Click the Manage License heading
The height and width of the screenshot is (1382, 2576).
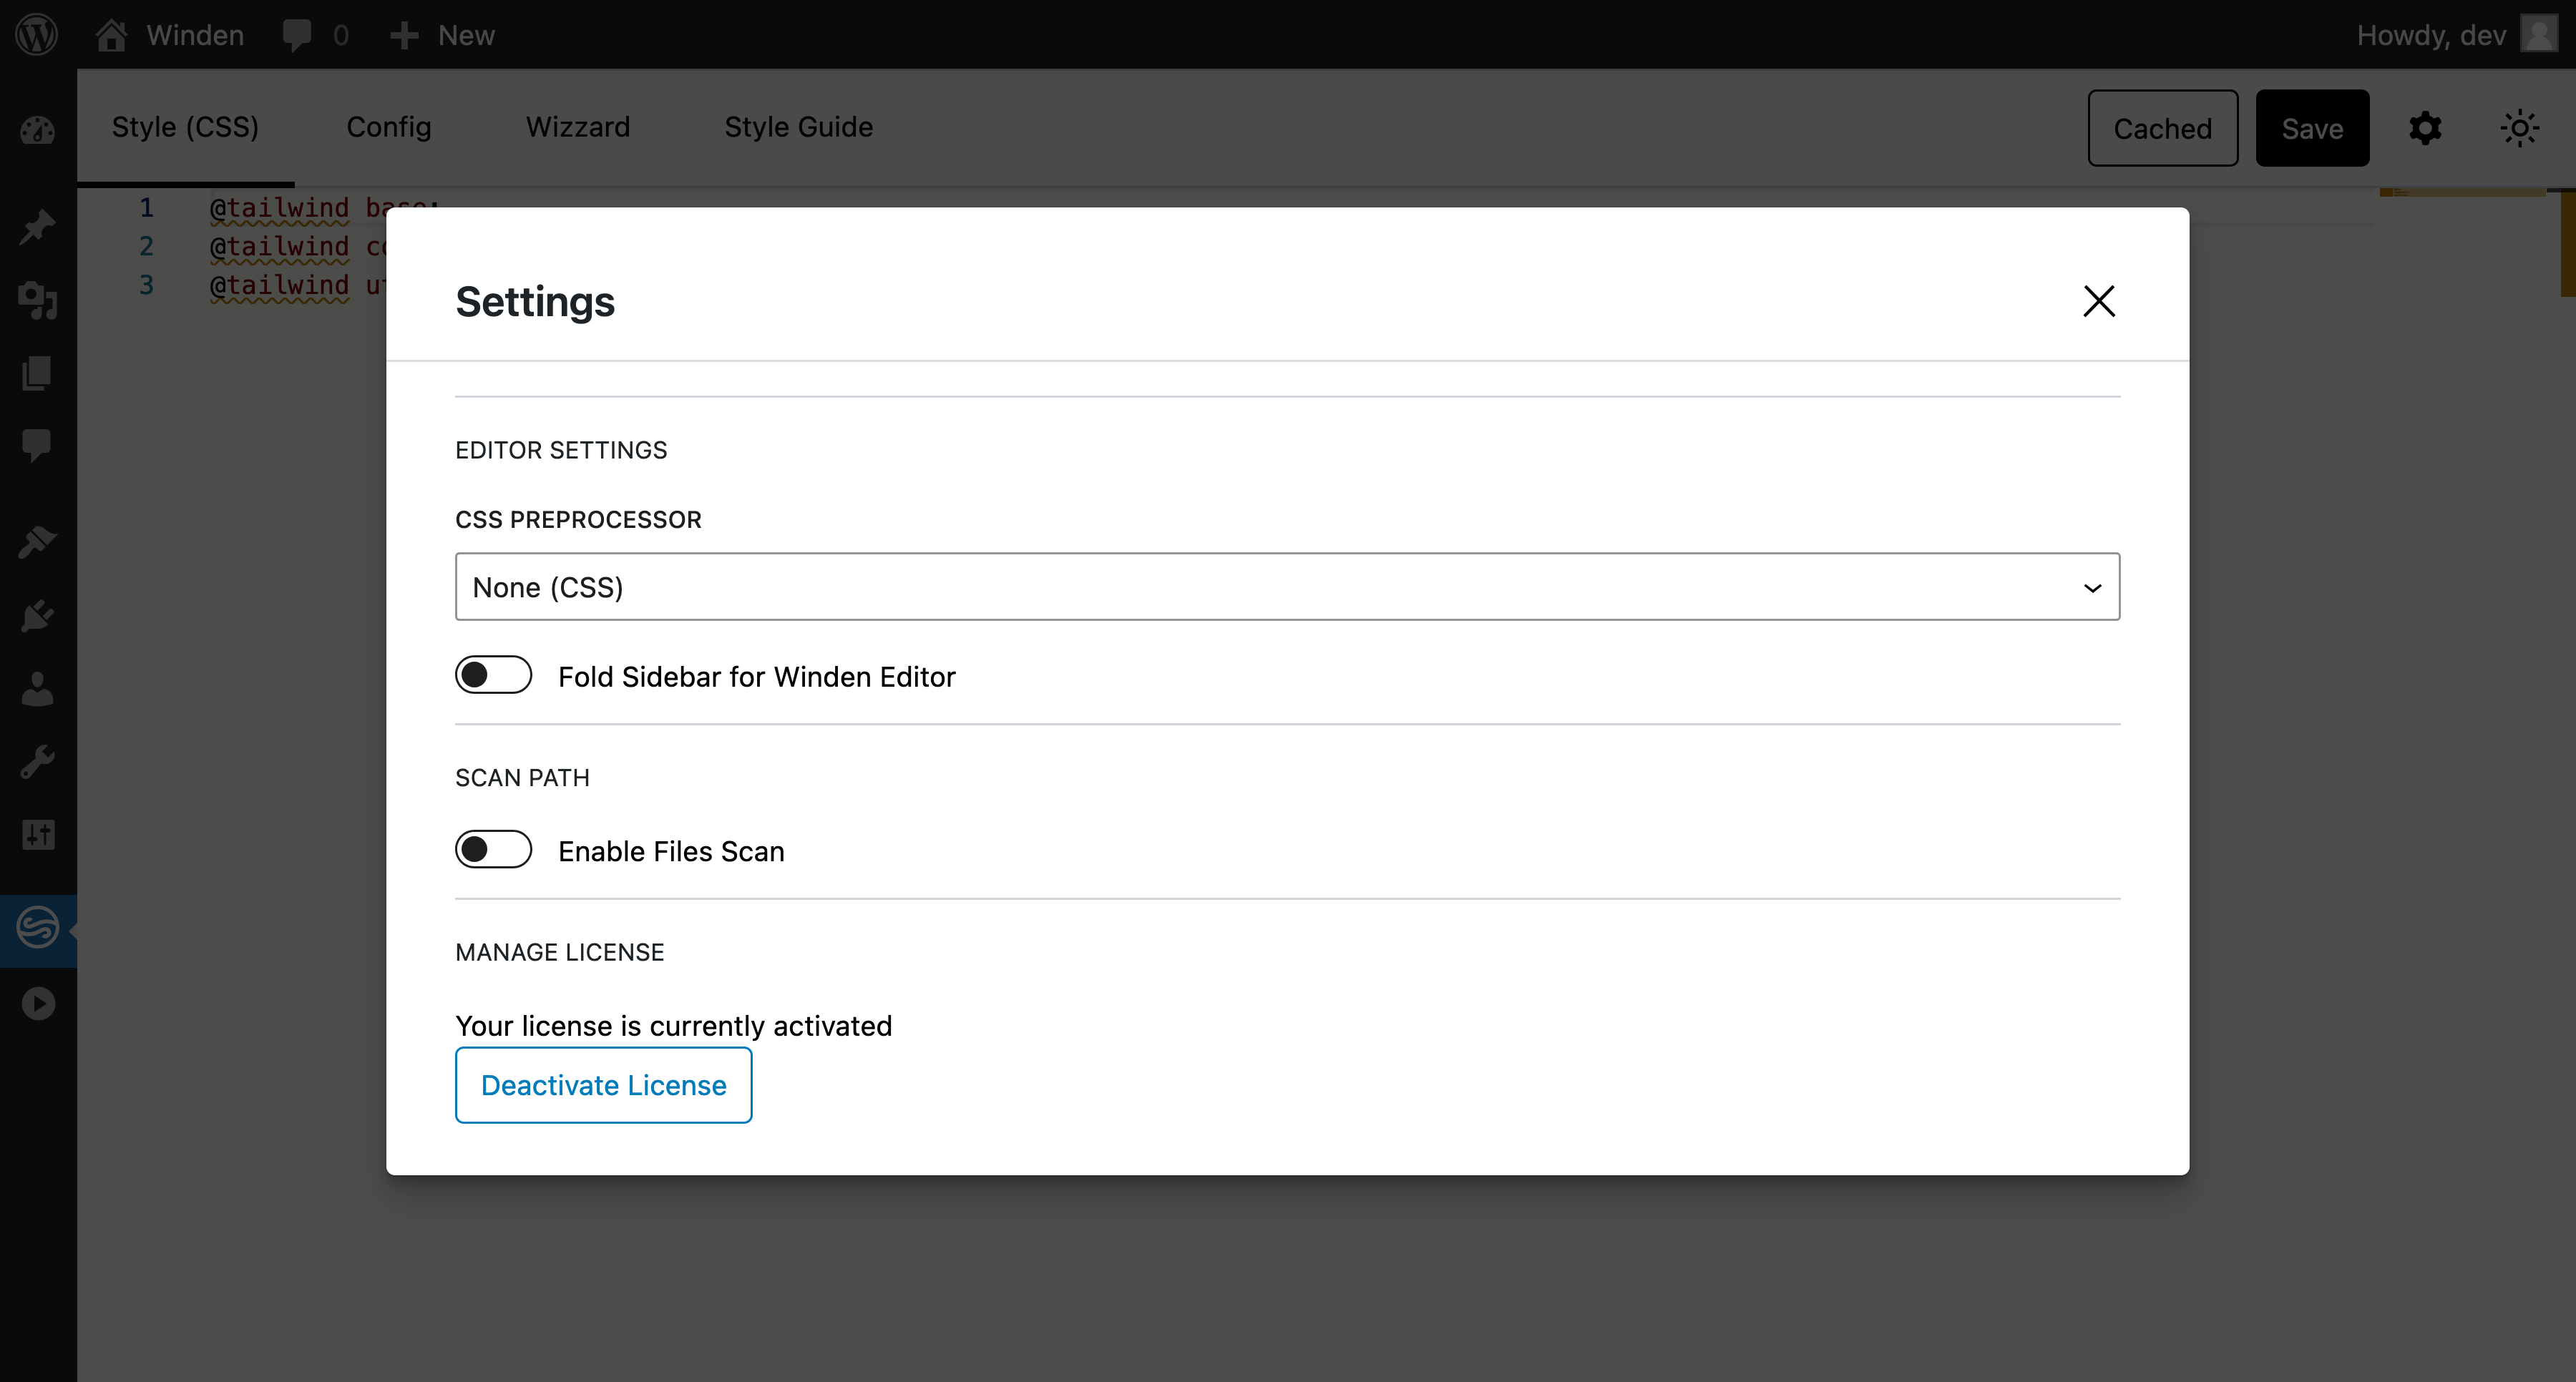(559, 952)
